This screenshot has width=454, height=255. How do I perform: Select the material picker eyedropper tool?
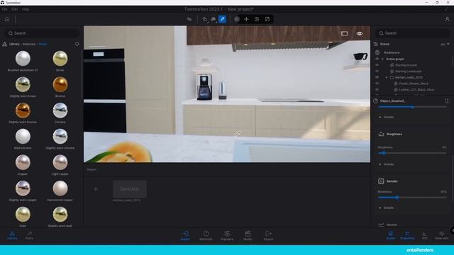[222, 19]
